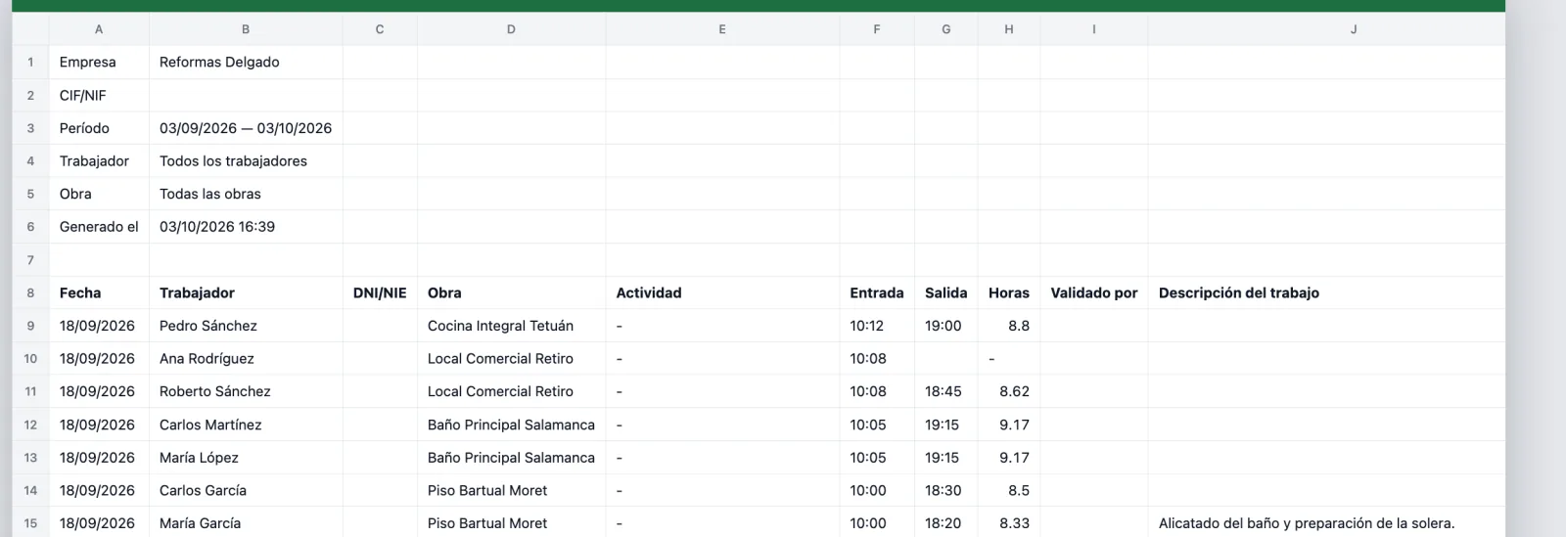Click the '03/10/2026 16:39' cell
Viewport: 1566px width, 537px height.
[x=246, y=227]
